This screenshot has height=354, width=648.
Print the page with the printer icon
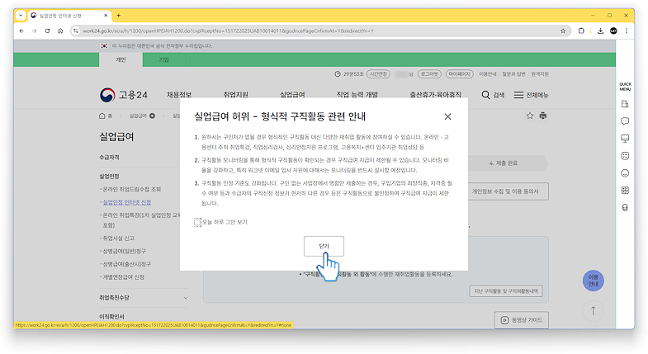tap(543, 116)
